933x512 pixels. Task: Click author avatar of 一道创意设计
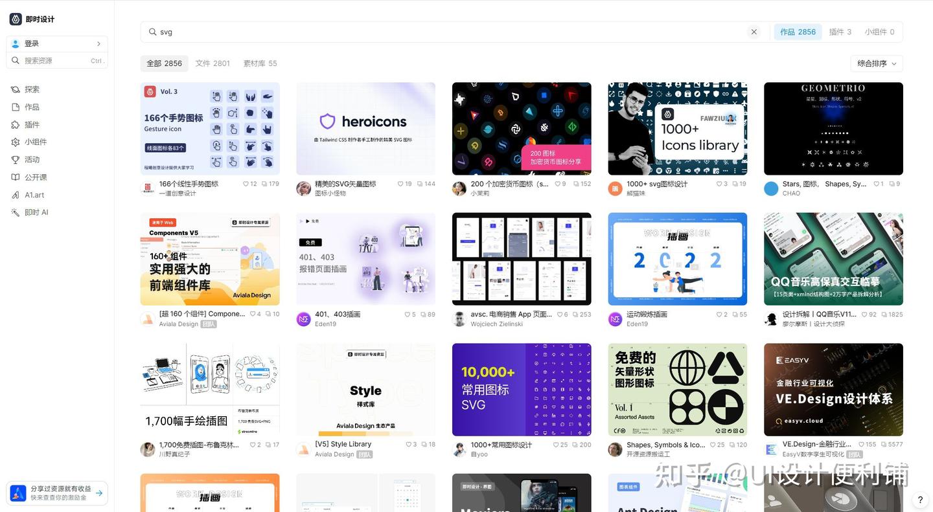click(x=147, y=188)
